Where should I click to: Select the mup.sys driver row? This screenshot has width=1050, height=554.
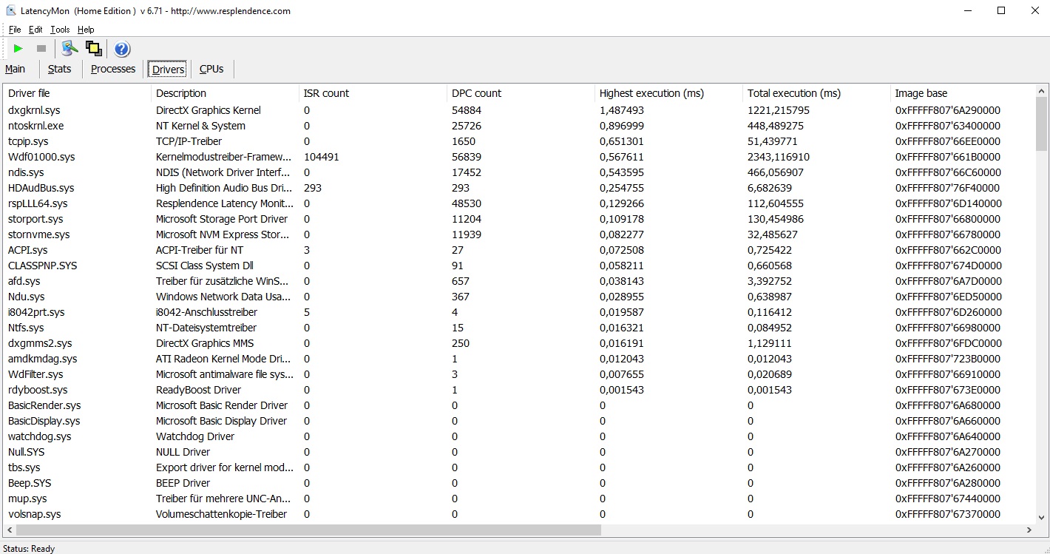coord(519,499)
